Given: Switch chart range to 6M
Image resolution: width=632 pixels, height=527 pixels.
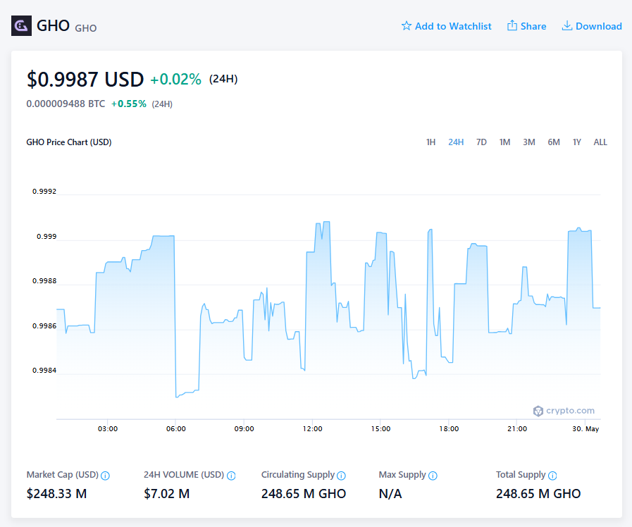Looking at the screenshot, I should pos(553,142).
